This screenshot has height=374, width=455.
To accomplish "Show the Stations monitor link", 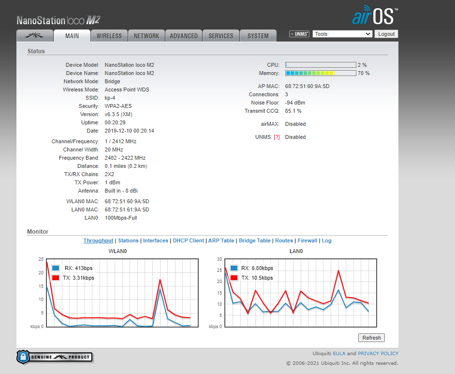I will click(128, 240).
